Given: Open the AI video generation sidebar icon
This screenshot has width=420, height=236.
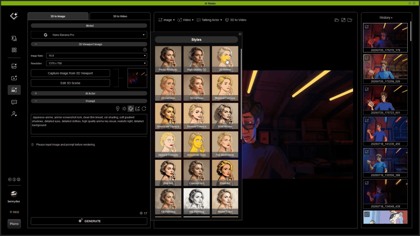Looking at the screenshot, I should pos(14,78).
